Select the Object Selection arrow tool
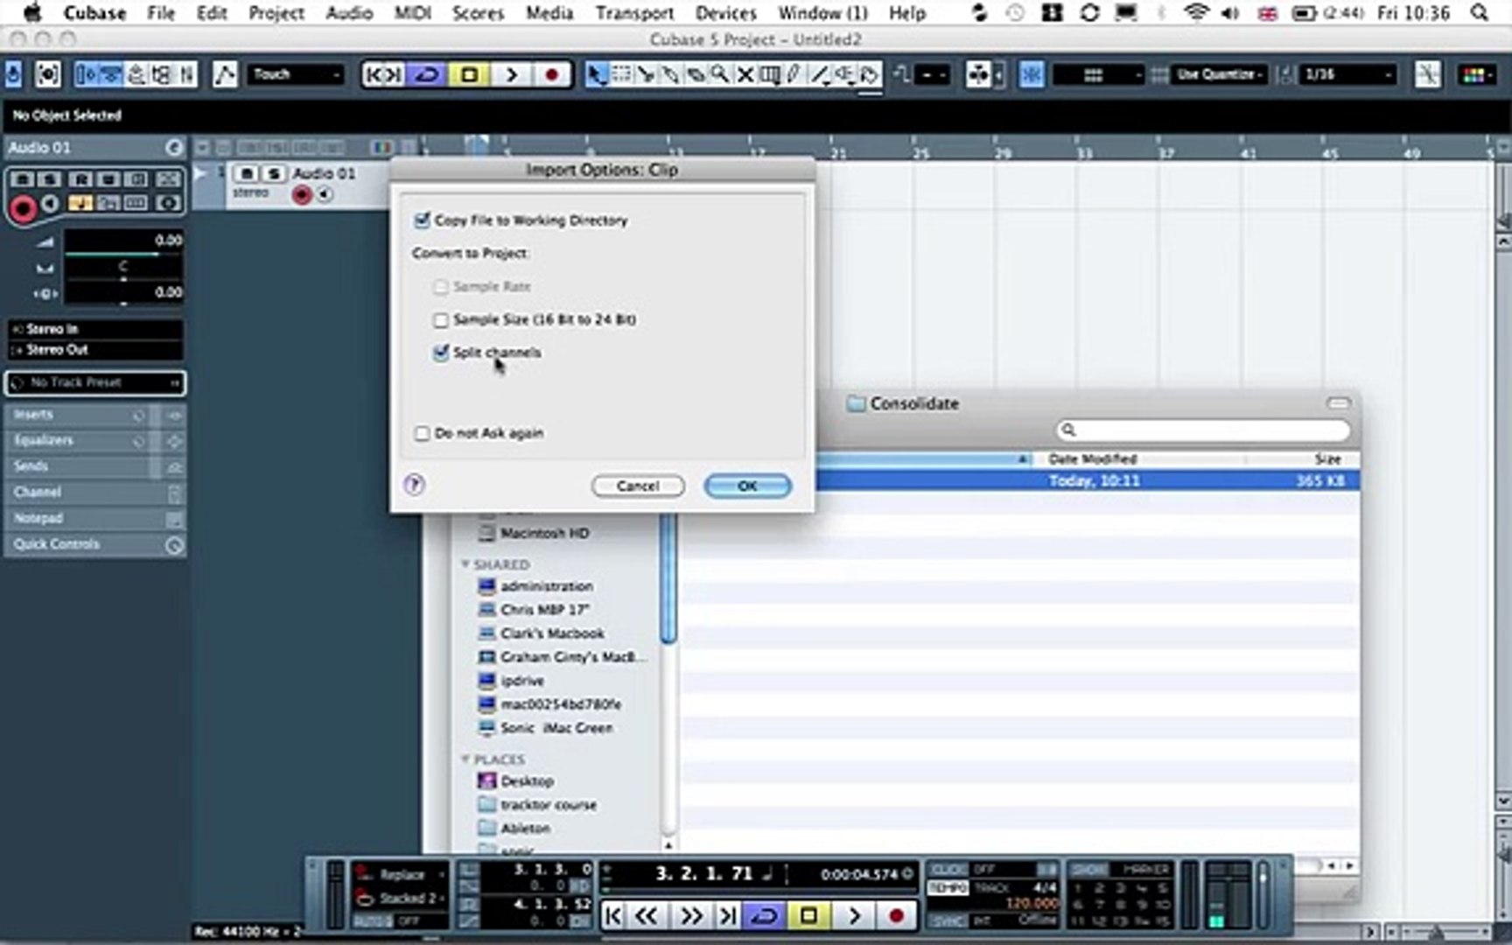 click(596, 74)
